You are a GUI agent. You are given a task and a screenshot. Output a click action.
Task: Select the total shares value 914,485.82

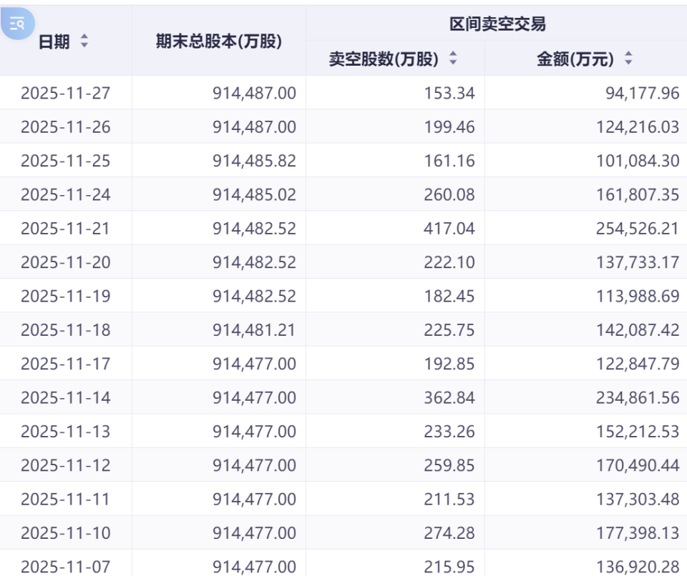254,161
